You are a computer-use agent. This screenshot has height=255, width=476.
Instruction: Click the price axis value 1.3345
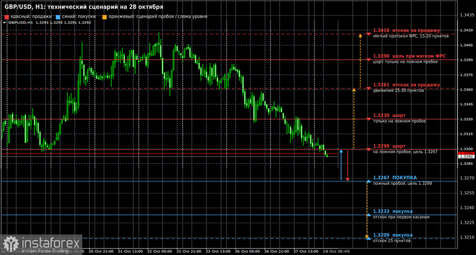pos(467,104)
